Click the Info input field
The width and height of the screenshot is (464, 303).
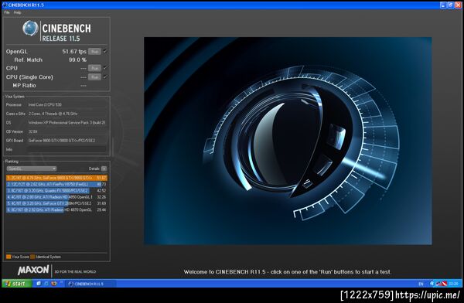(67, 149)
